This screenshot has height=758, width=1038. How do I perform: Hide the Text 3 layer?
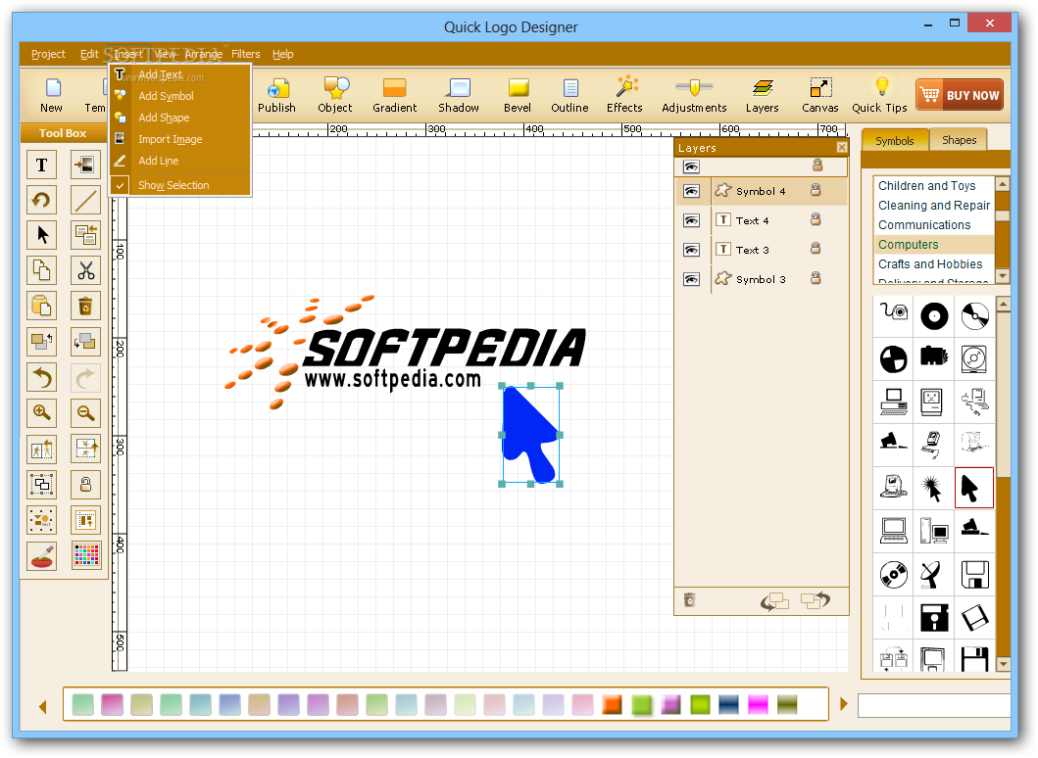692,250
